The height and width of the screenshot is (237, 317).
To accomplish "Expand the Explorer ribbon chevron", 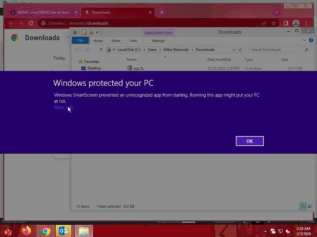I will (304, 40).
